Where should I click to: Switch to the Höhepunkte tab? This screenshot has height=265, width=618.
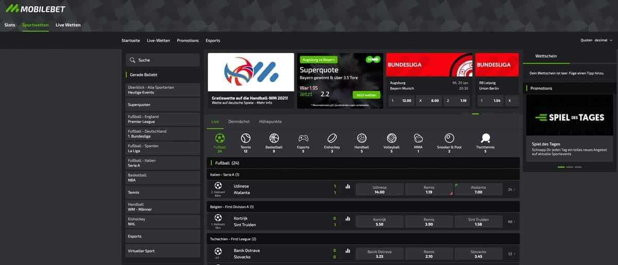coord(270,122)
